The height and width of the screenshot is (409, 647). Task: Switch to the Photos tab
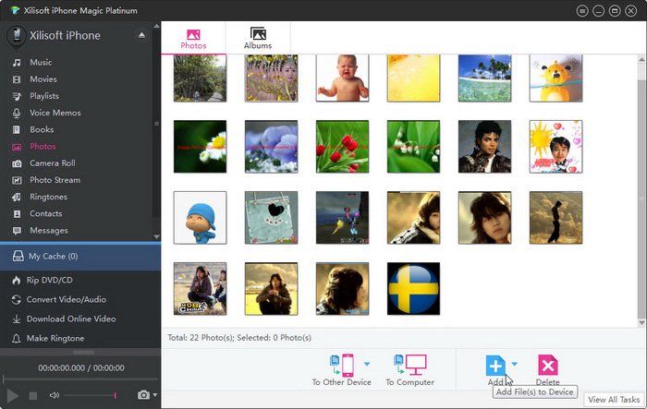coord(193,37)
